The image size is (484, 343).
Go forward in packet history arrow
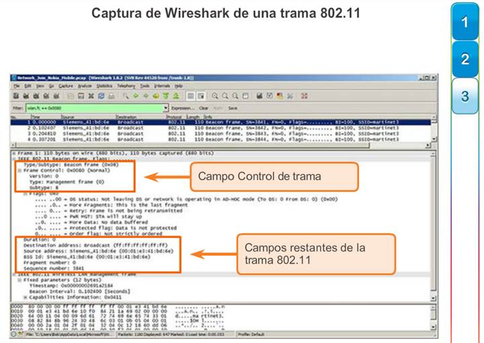tap(146, 96)
